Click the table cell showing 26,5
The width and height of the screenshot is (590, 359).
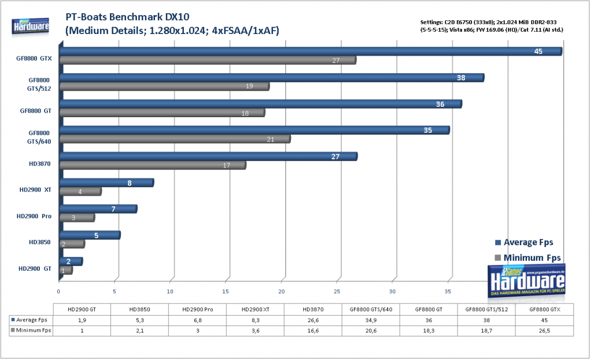544,331
